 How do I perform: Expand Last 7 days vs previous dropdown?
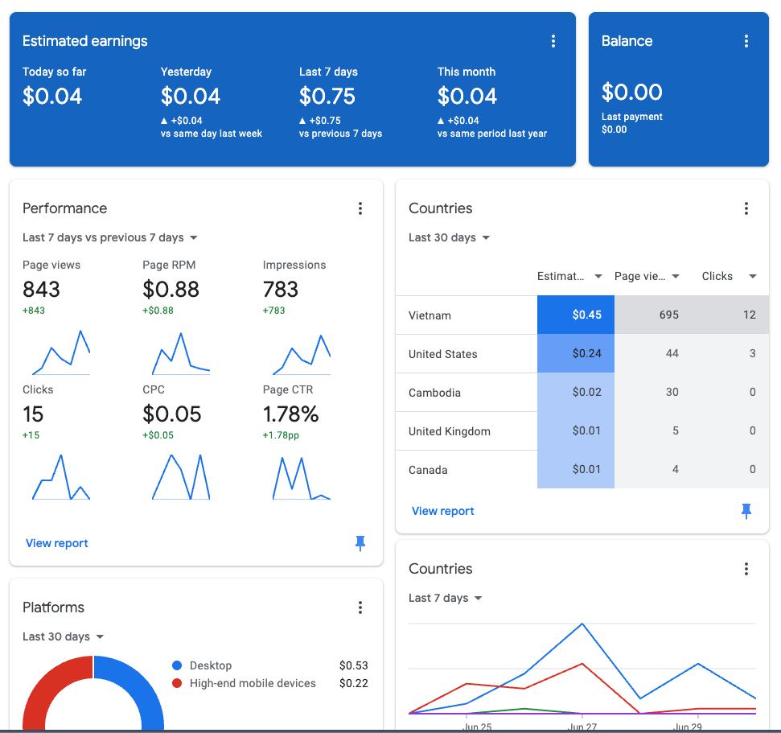(109, 237)
